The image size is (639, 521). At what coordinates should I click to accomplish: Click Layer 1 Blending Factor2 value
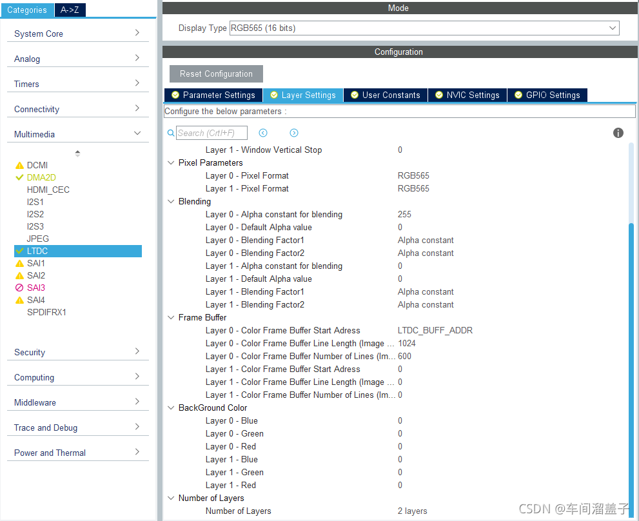[426, 304]
